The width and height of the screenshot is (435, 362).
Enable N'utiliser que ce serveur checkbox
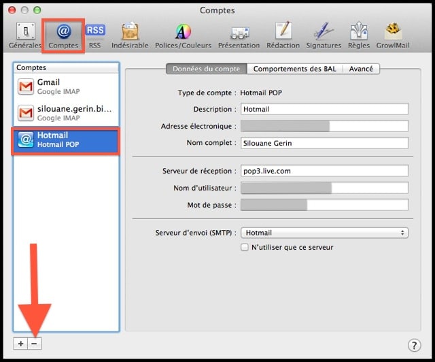(245, 247)
